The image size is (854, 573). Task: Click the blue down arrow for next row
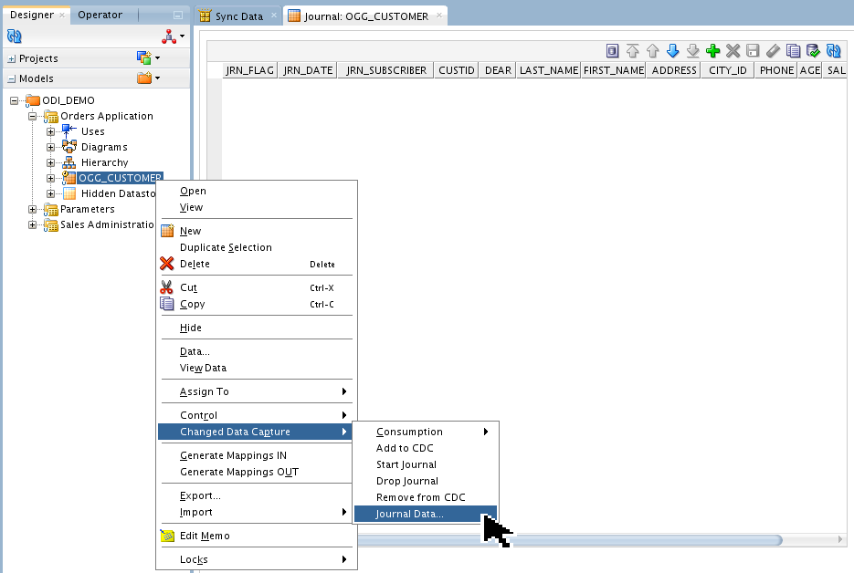click(x=672, y=51)
